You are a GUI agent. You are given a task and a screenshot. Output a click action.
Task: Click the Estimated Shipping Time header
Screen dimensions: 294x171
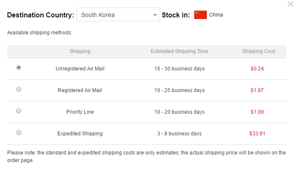coord(179,51)
